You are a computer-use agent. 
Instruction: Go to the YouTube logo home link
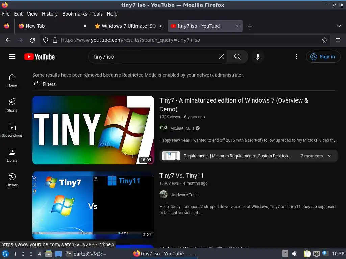point(40,57)
